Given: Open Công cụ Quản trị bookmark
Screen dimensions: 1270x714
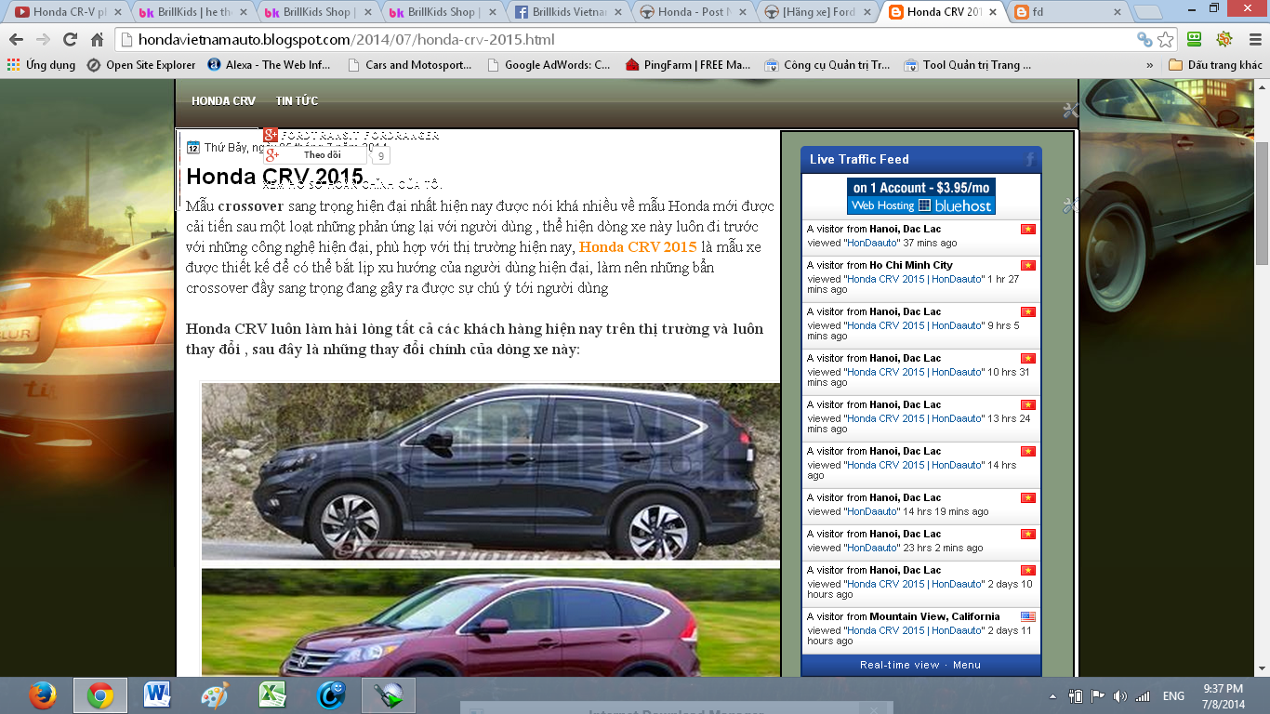Looking at the screenshot, I should pyautogui.click(x=827, y=65).
